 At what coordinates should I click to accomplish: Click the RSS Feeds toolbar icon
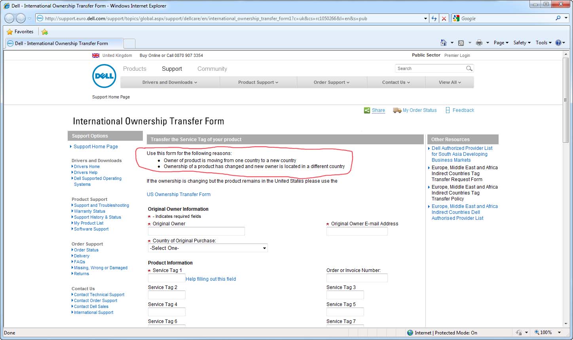[x=461, y=43]
